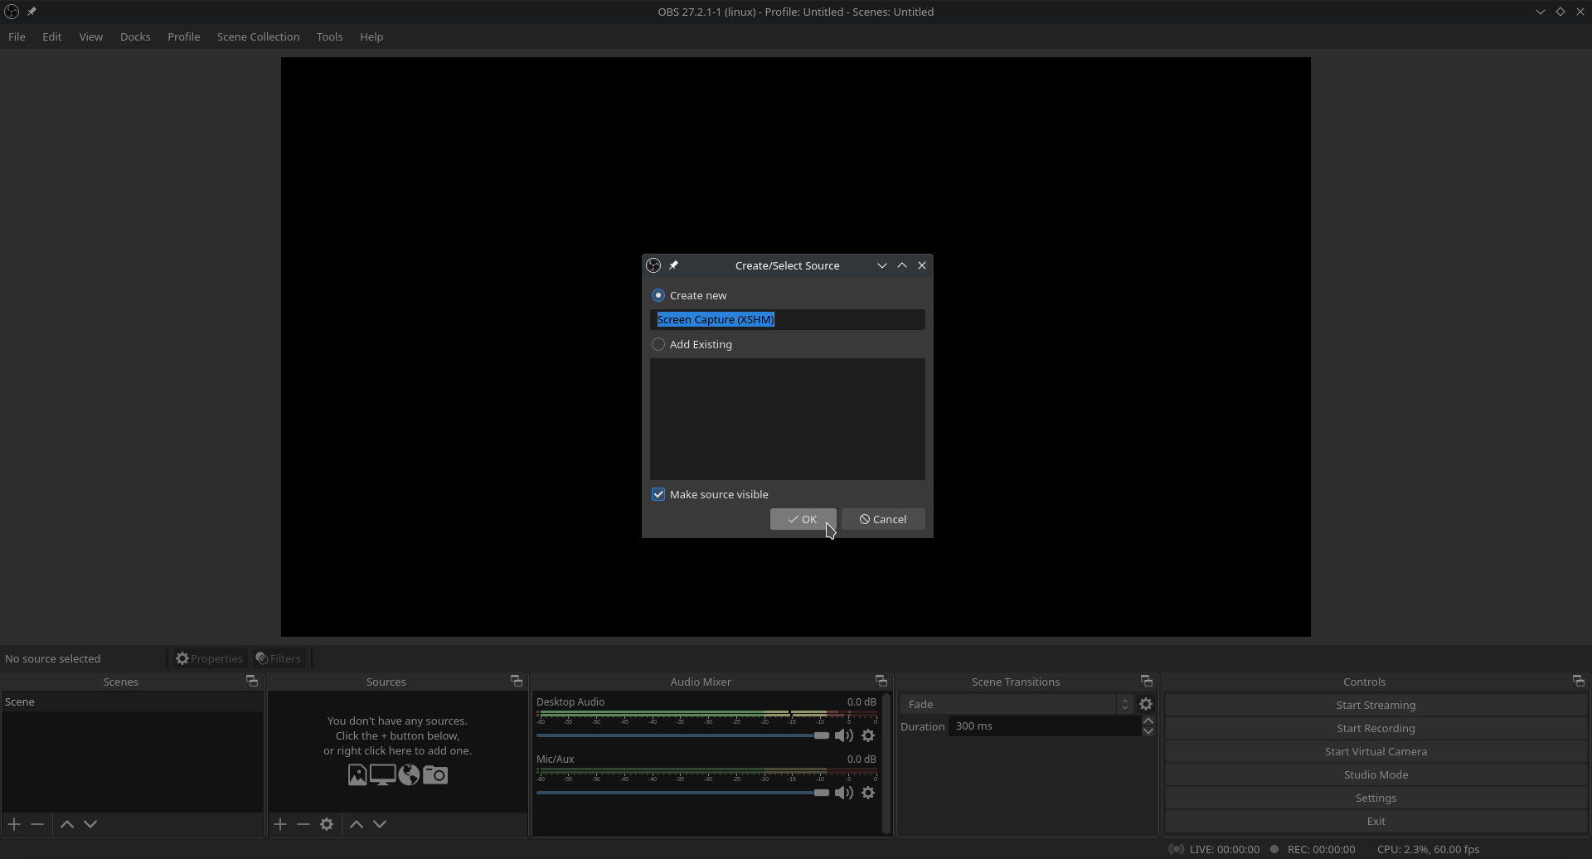1592x859 pixels.
Task: Open the Tools menu
Action: pos(330,36)
